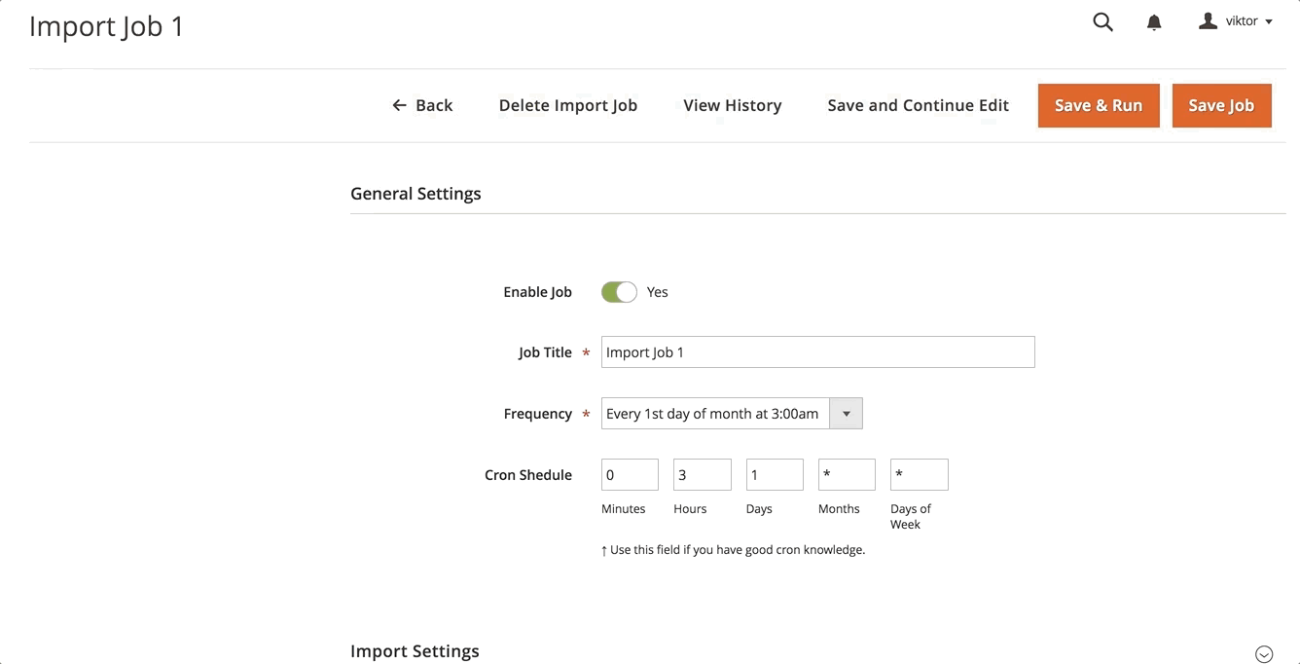Click the cron knowledge hint text
The height and width of the screenshot is (664, 1300).
coord(733,550)
